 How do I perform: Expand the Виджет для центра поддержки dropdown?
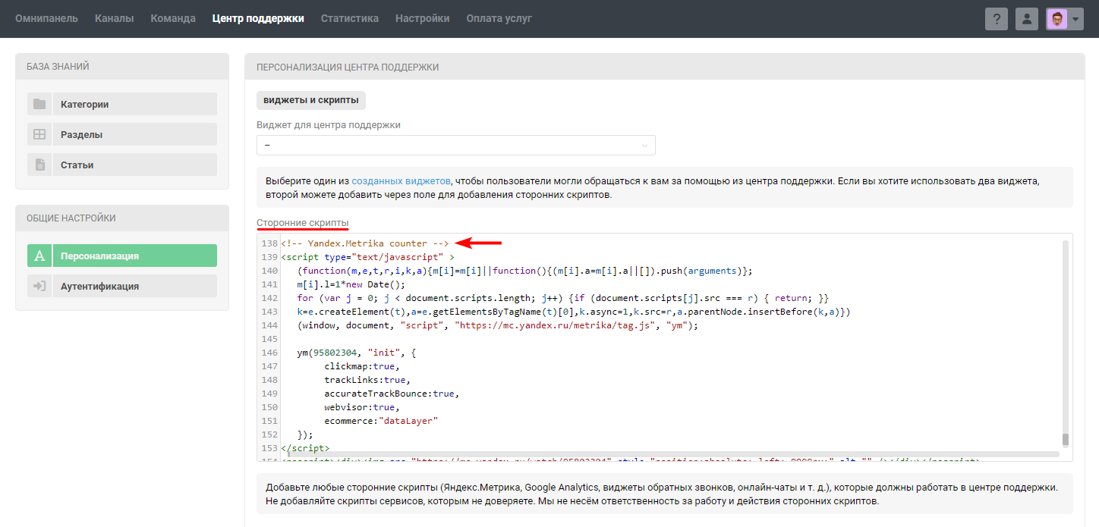(x=456, y=145)
